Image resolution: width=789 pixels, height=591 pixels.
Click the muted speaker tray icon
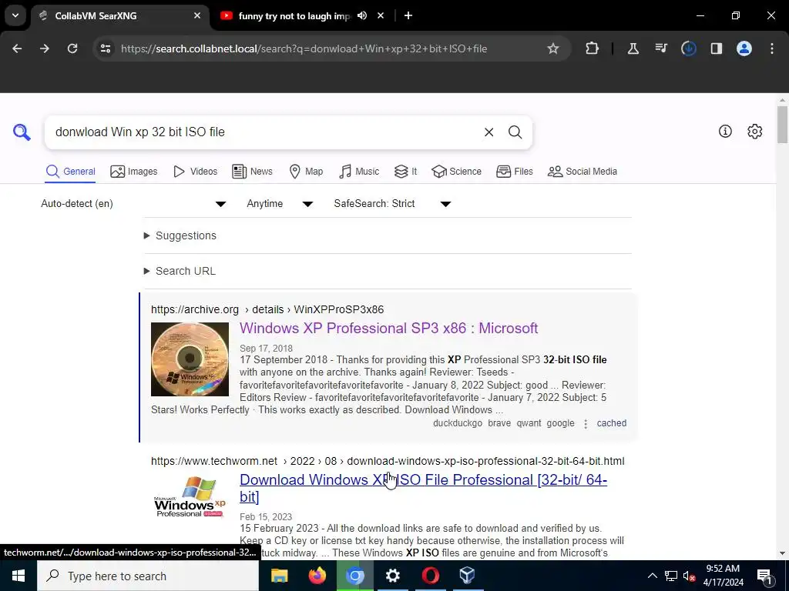coord(689,576)
